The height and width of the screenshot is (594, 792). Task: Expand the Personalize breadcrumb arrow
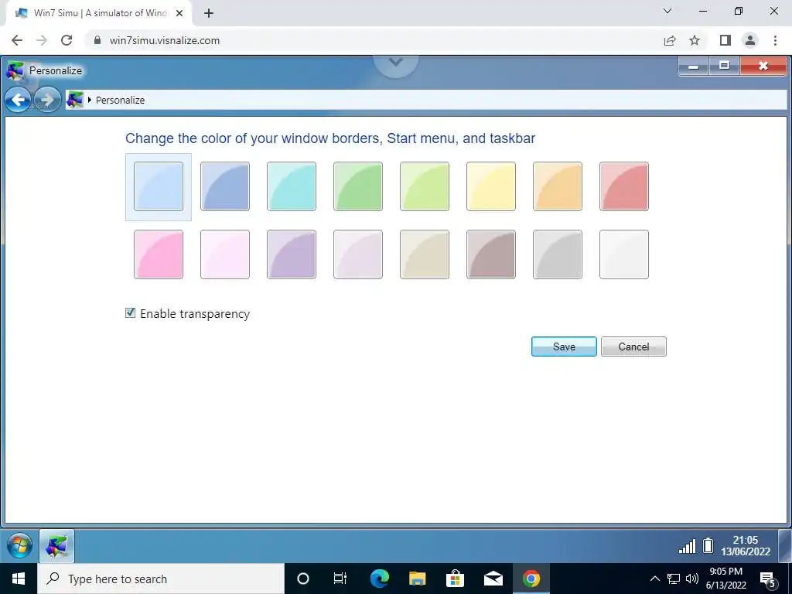coord(90,100)
